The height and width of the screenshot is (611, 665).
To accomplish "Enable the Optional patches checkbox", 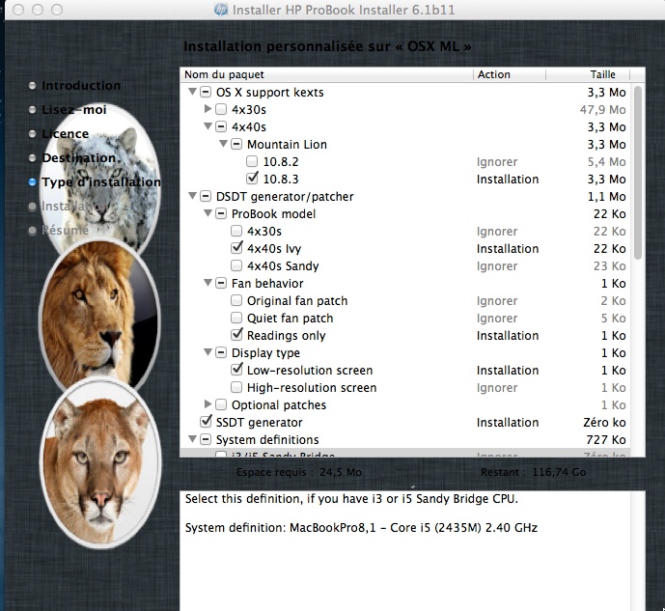I will [221, 405].
